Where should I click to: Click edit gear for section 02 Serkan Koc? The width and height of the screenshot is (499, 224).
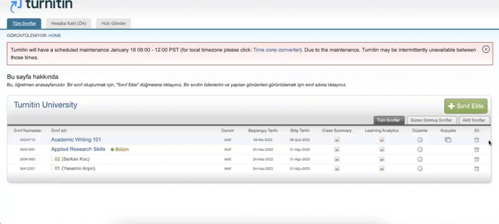tap(420, 159)
